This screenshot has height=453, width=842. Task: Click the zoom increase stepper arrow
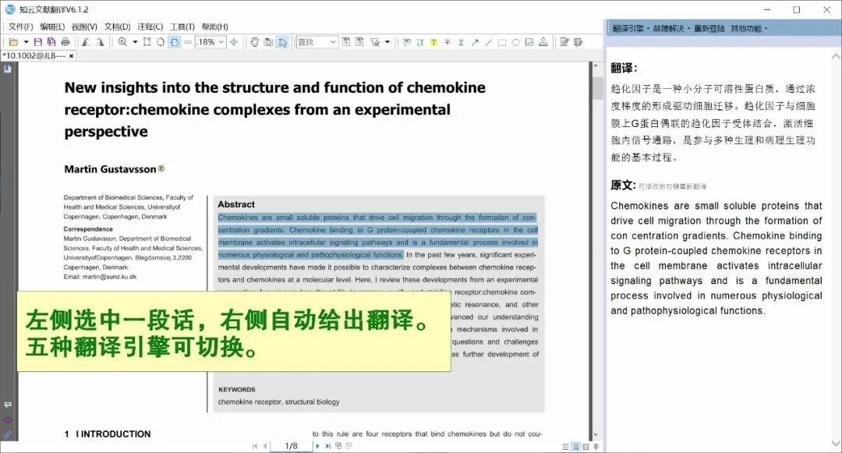[234, 39]
